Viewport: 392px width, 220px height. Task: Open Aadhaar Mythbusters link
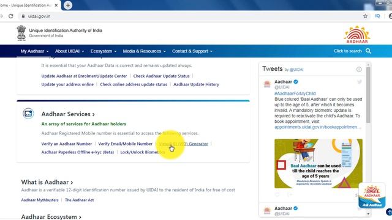(40, 200)
